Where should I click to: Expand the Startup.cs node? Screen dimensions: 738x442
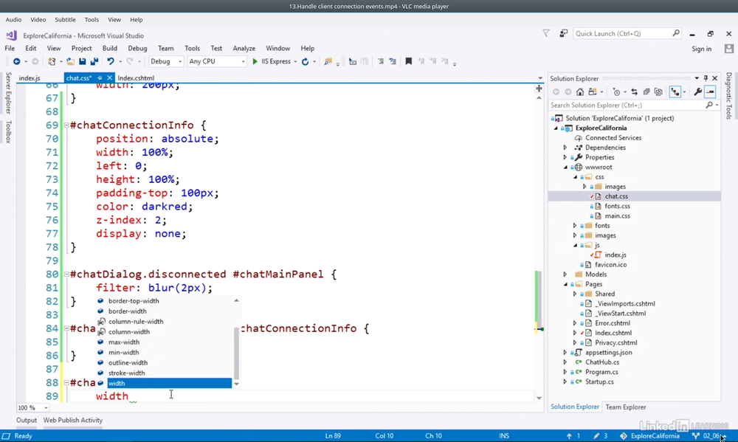click(565, 381)
